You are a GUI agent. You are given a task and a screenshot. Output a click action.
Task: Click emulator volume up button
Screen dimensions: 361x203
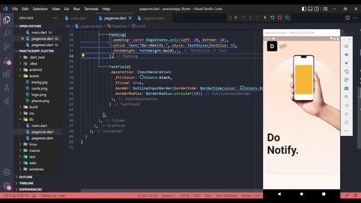point(346,55)
